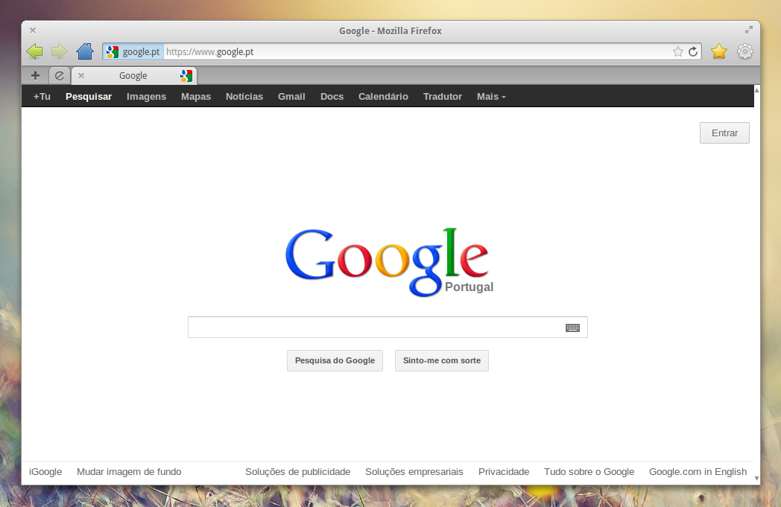The image size is (781, 507).
Task: Click the Pesquisa do Google button
Action: coord(335,361)
